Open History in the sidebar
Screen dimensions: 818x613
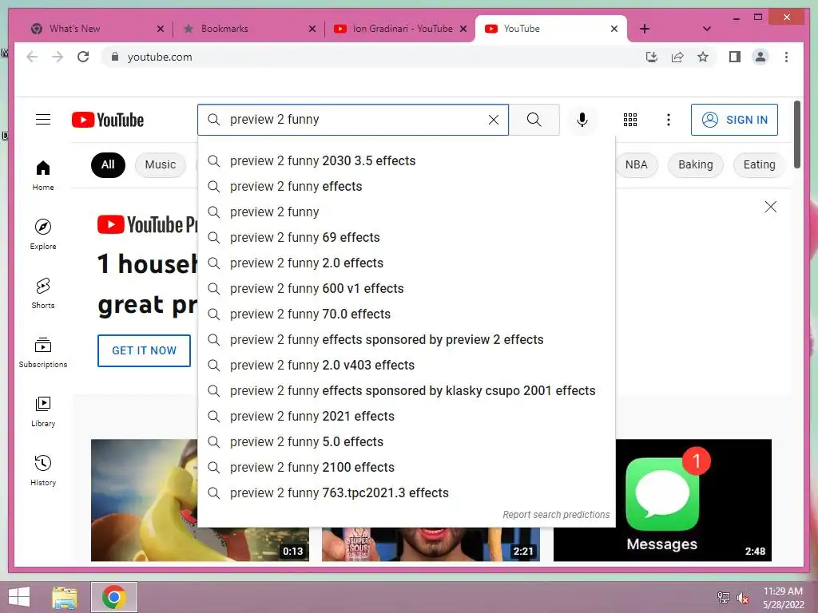(43, 471)
